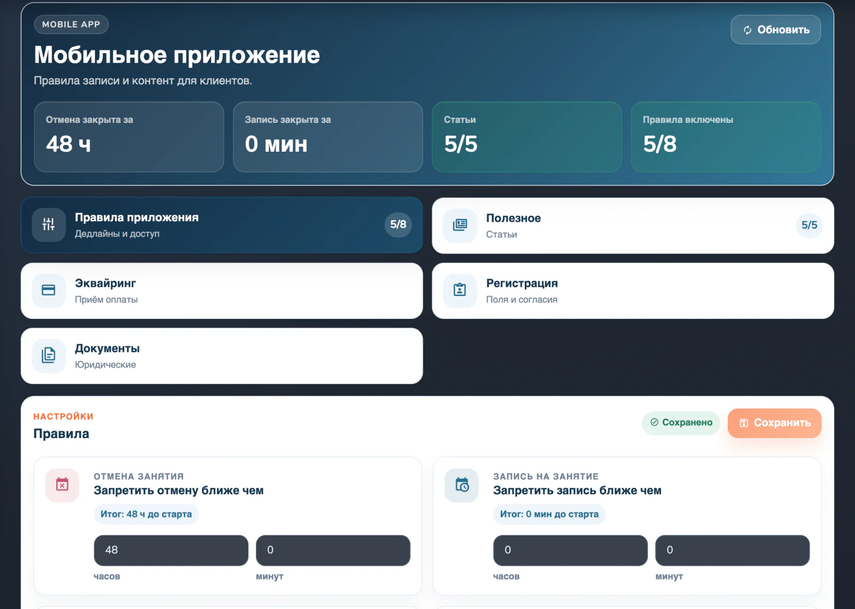The width and height of the screenshot is (855, 609).
Task: Open the Эквайринг tab title
Action: [105, 283]
